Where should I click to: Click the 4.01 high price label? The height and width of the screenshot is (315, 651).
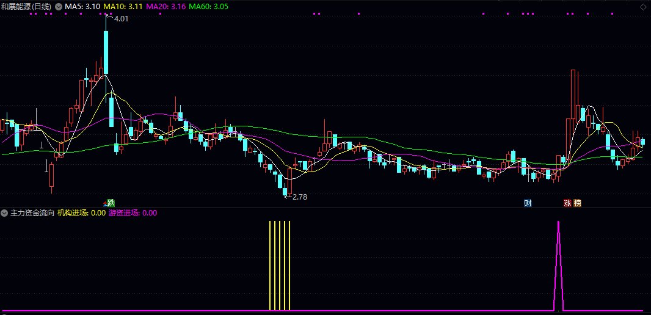coord(121,19)
